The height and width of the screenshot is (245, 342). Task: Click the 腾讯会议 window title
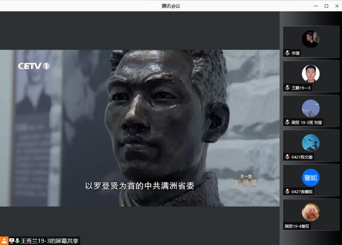point(171,6)
